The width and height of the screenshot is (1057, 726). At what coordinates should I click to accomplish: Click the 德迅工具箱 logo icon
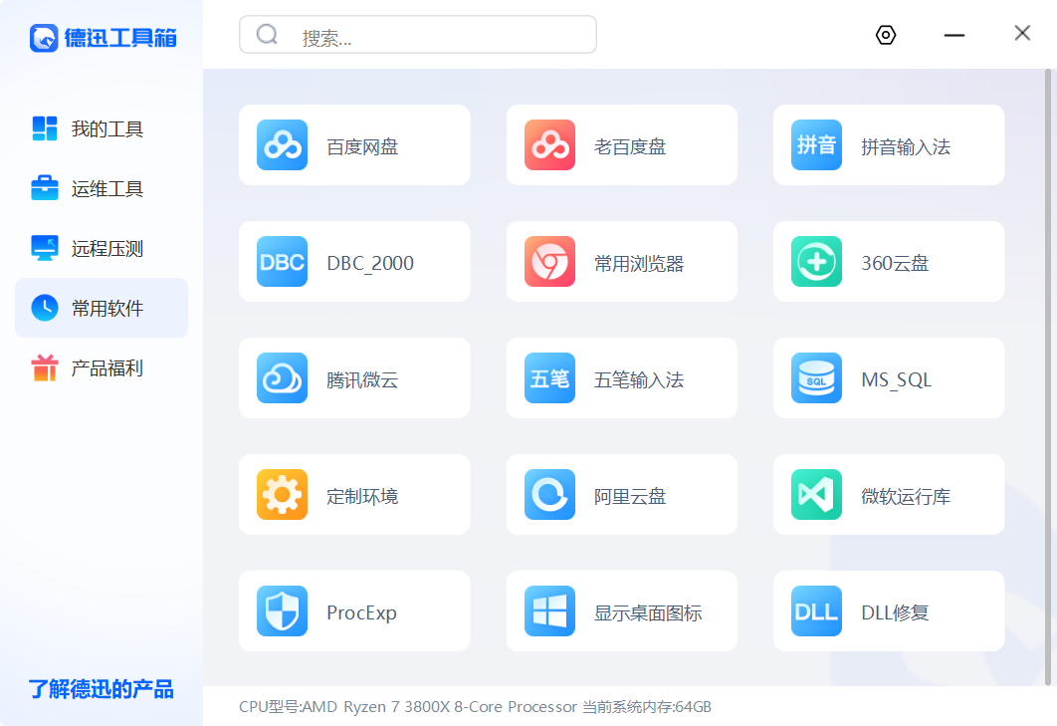[x=44, y=38]
